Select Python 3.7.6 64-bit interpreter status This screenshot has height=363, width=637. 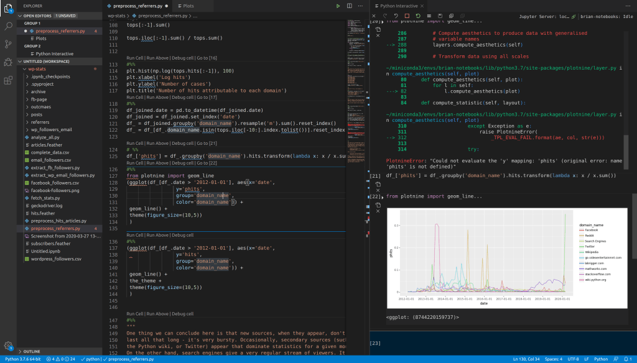pyautogui.click(x=23, y=359)
